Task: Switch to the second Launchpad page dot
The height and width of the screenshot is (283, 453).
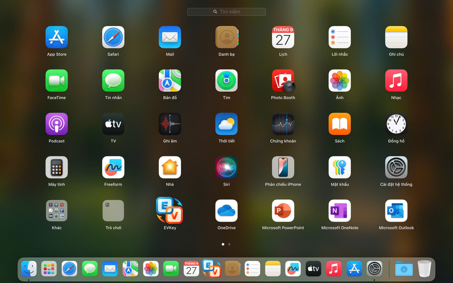Action: [229, 244]
